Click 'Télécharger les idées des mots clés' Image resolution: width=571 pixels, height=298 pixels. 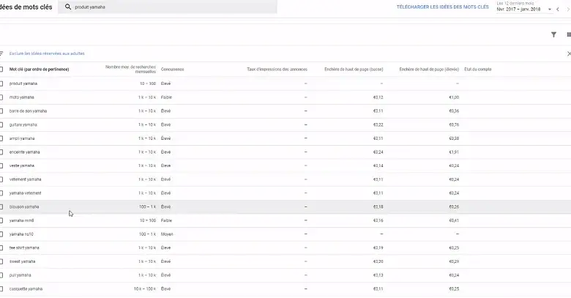pos(442,7)
